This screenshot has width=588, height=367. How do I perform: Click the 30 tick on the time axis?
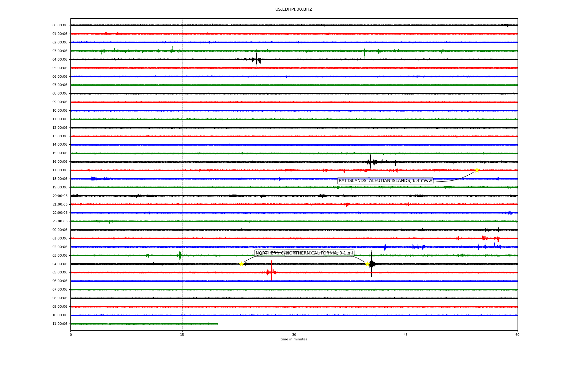294,335
